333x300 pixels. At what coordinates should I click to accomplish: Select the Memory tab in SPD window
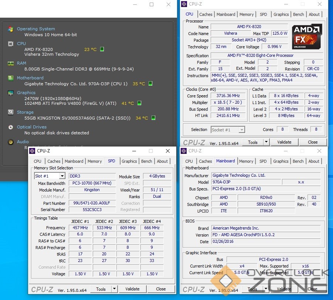click(x=95, y=161)
